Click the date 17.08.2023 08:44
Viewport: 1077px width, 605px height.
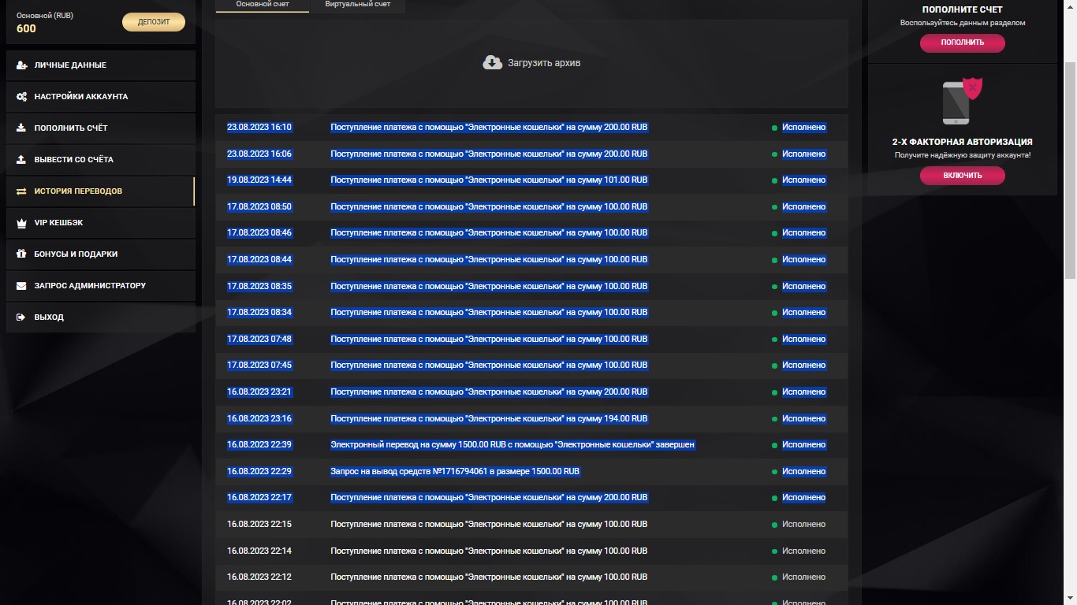[259, 260]
